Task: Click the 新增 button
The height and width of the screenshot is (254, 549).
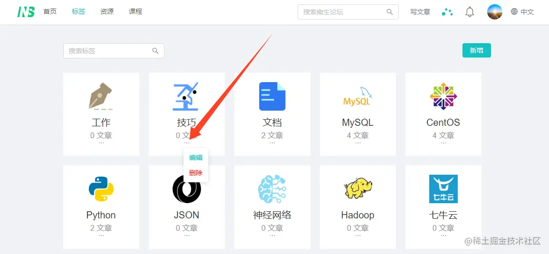Action: click(477, 50)
